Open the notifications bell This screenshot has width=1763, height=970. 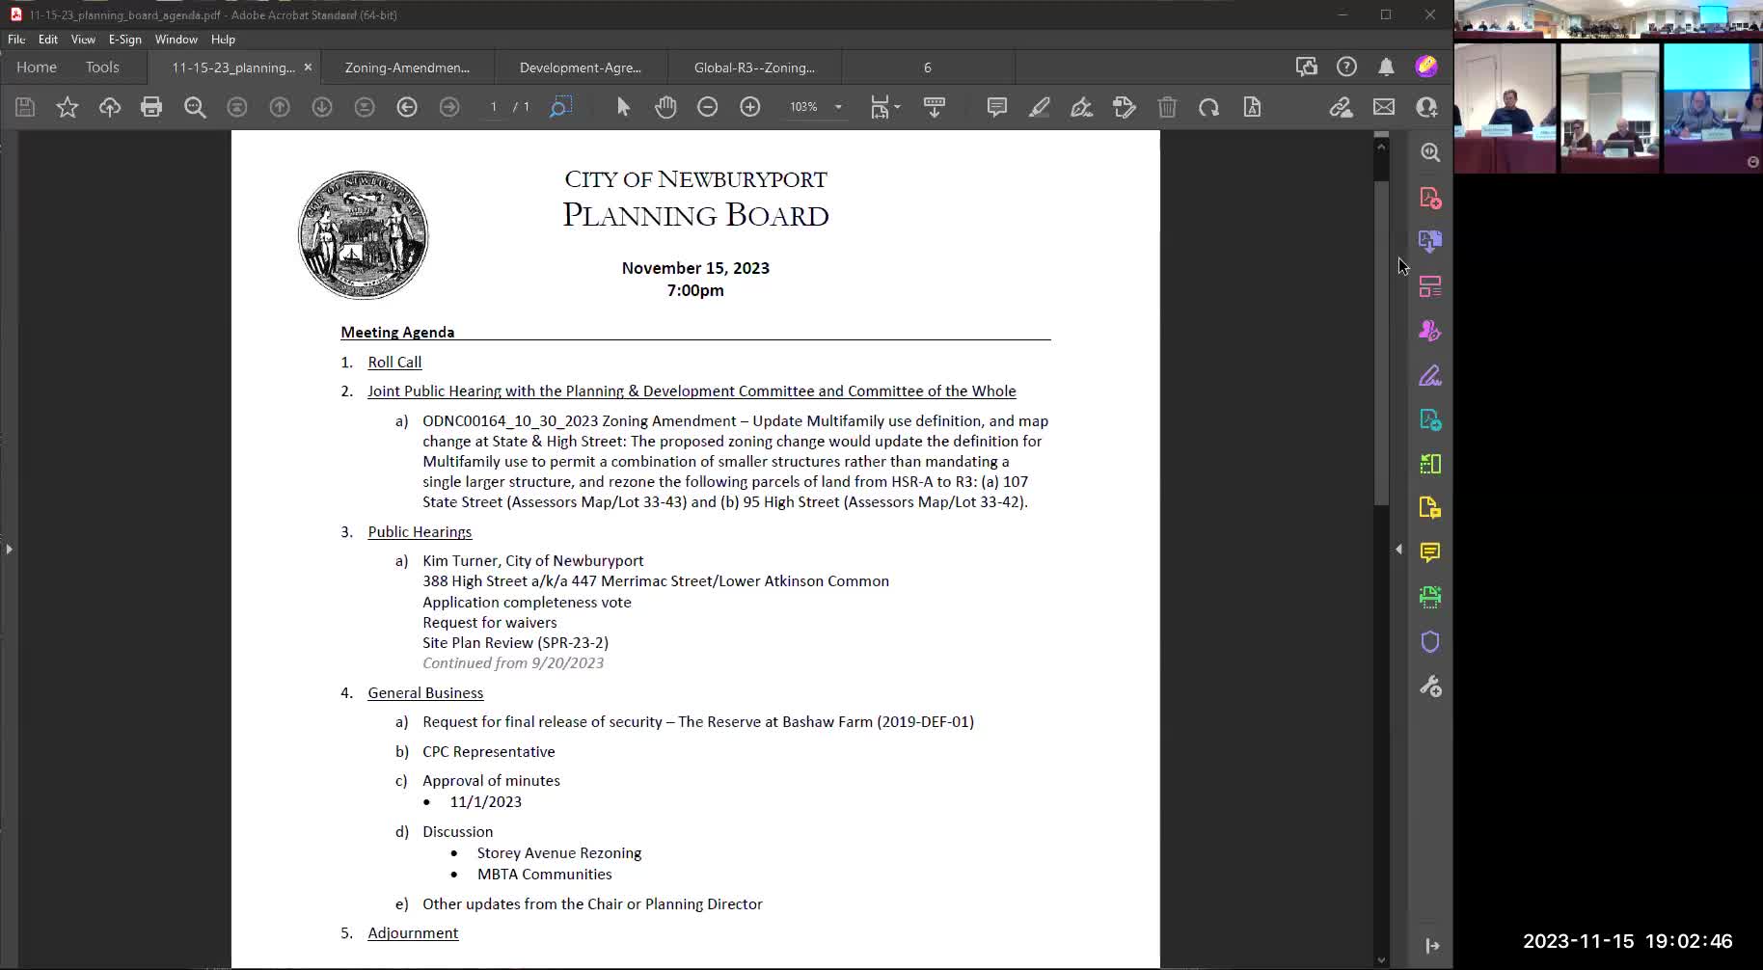(x=1386, y=67)
